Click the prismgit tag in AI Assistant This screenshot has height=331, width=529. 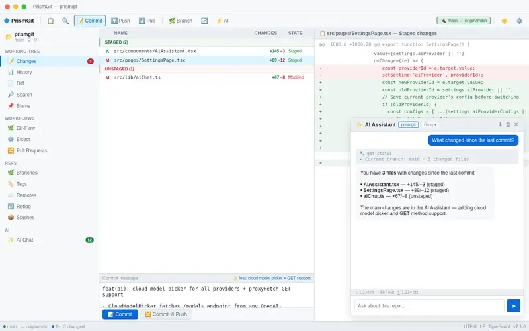(x=408, y=124)
